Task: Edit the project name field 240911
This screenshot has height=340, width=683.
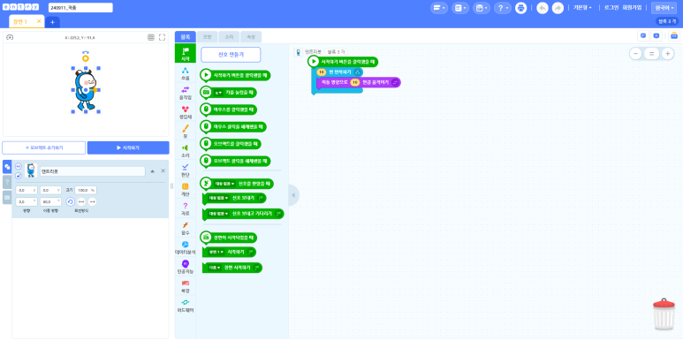Action: pos(80,8)
